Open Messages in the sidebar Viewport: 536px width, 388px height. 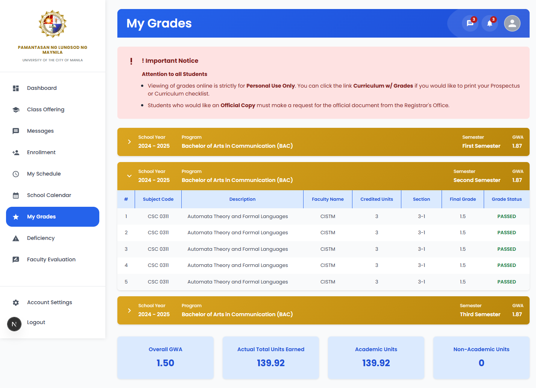pyautogui.click(x=53, y=131)
